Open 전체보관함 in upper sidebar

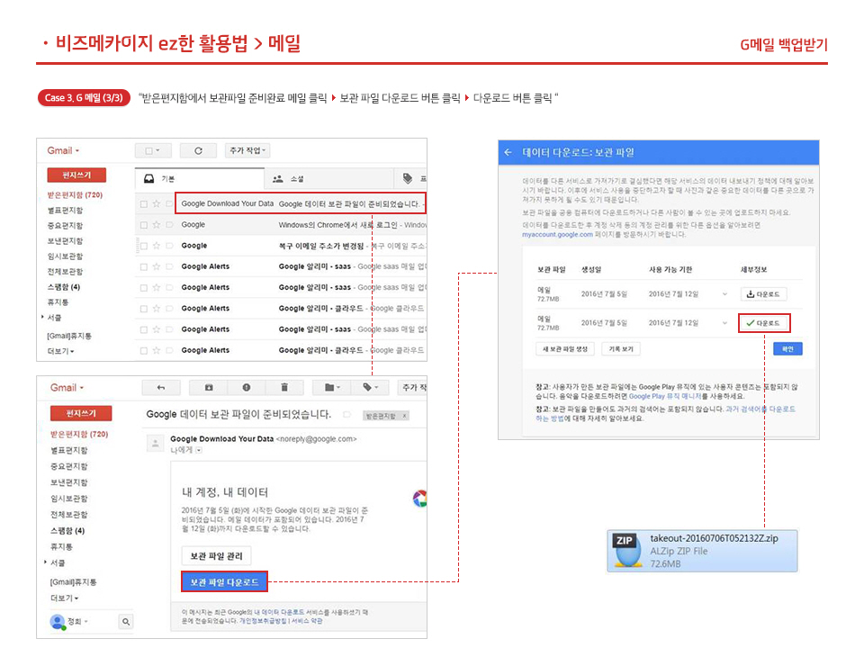click(65, 272)
